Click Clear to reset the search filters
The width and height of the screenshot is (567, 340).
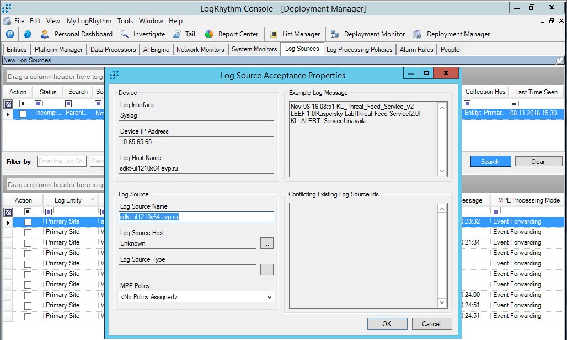point(538,161)
